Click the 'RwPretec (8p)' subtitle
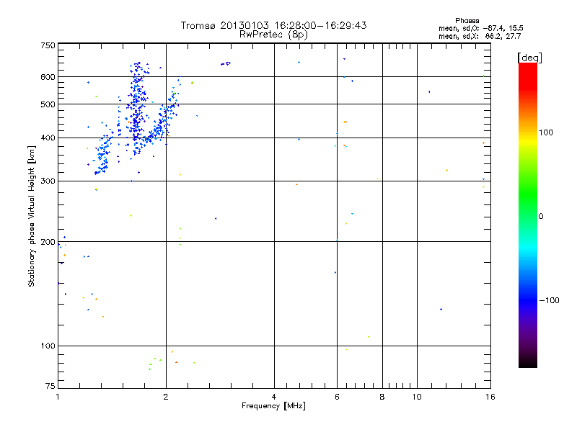The width and height of the screenshot is (577, 432). click(x=274, y=35)
